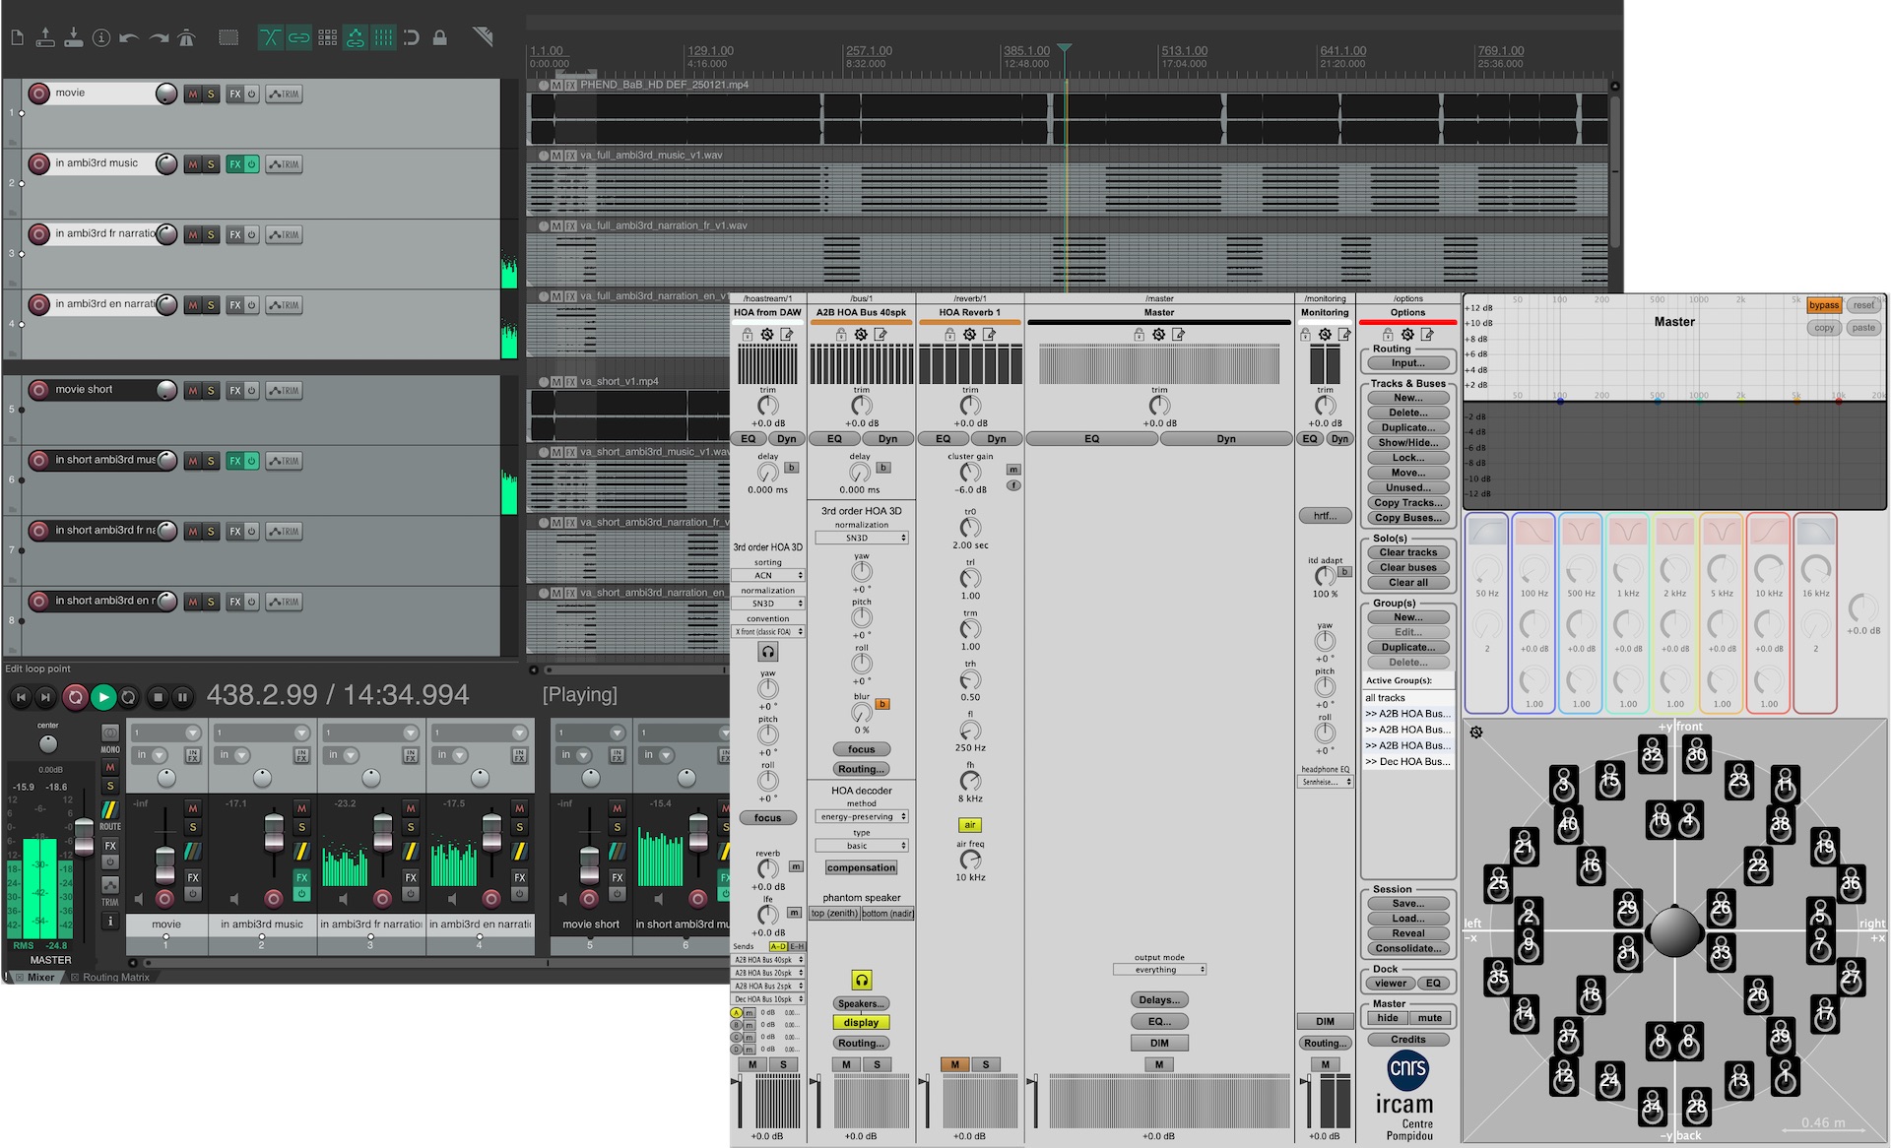Click the red loop-record button in transport

pyautogui.click(x=75, y=697)
